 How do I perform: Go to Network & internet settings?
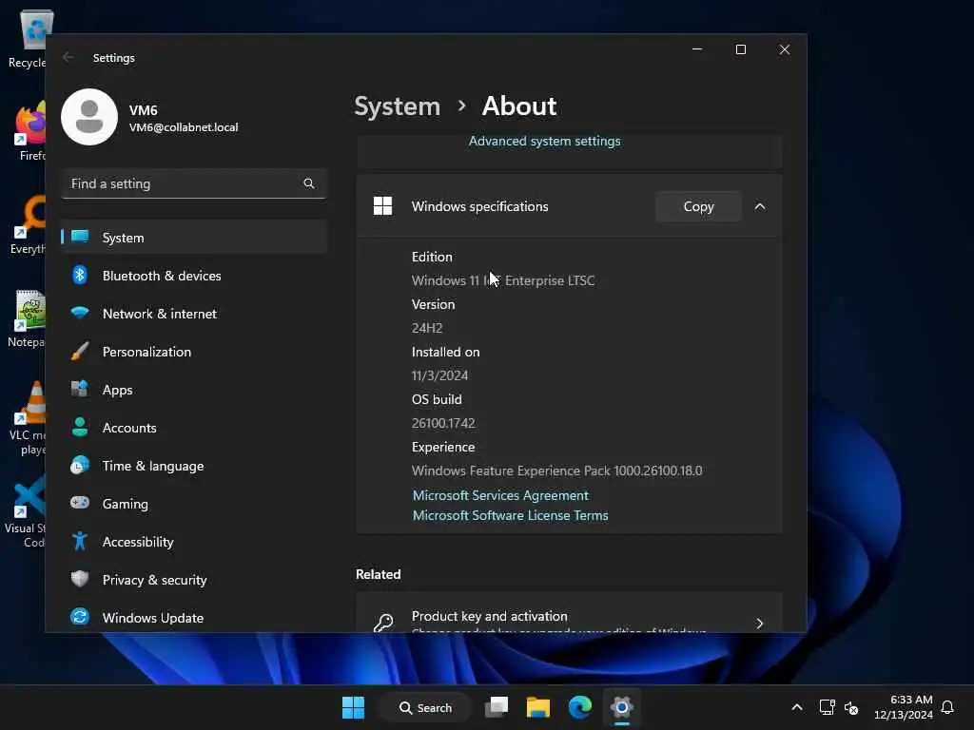tap(194, 314)
